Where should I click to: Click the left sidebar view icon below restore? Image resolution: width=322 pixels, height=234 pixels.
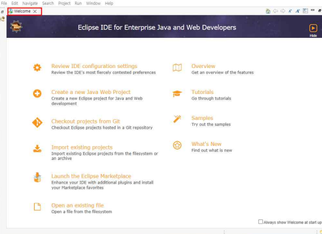coord(2,19)
